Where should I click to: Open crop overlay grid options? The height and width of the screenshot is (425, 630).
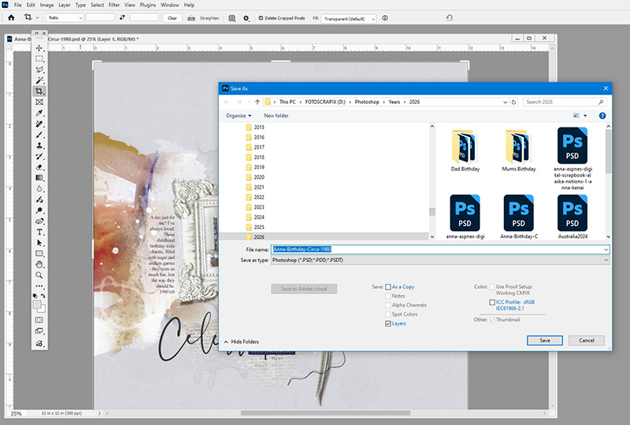(232, 18)
